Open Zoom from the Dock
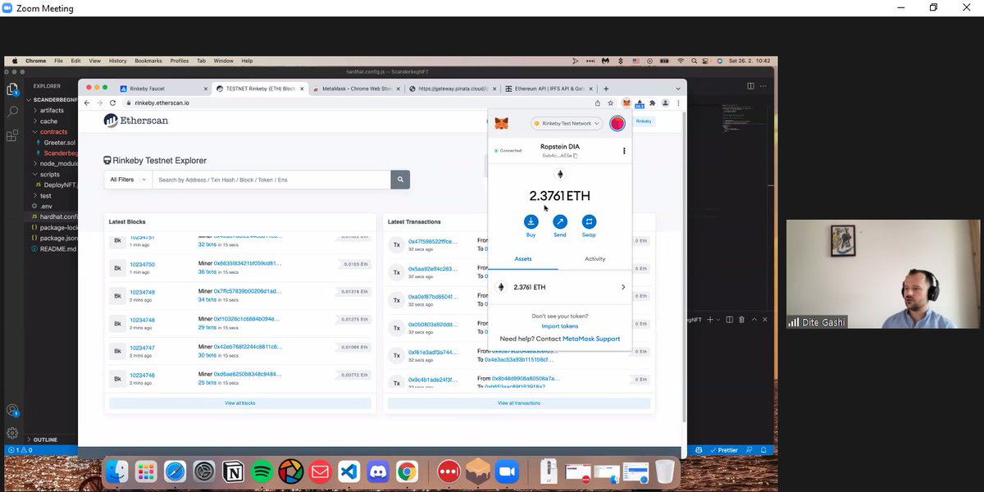This screenshot has height=492, width=984. point(506,471)
